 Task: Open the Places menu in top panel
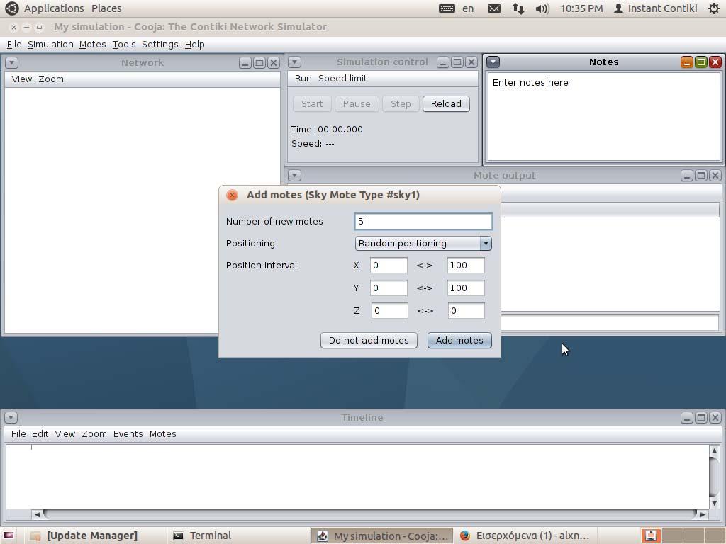(x=106, y=8)
